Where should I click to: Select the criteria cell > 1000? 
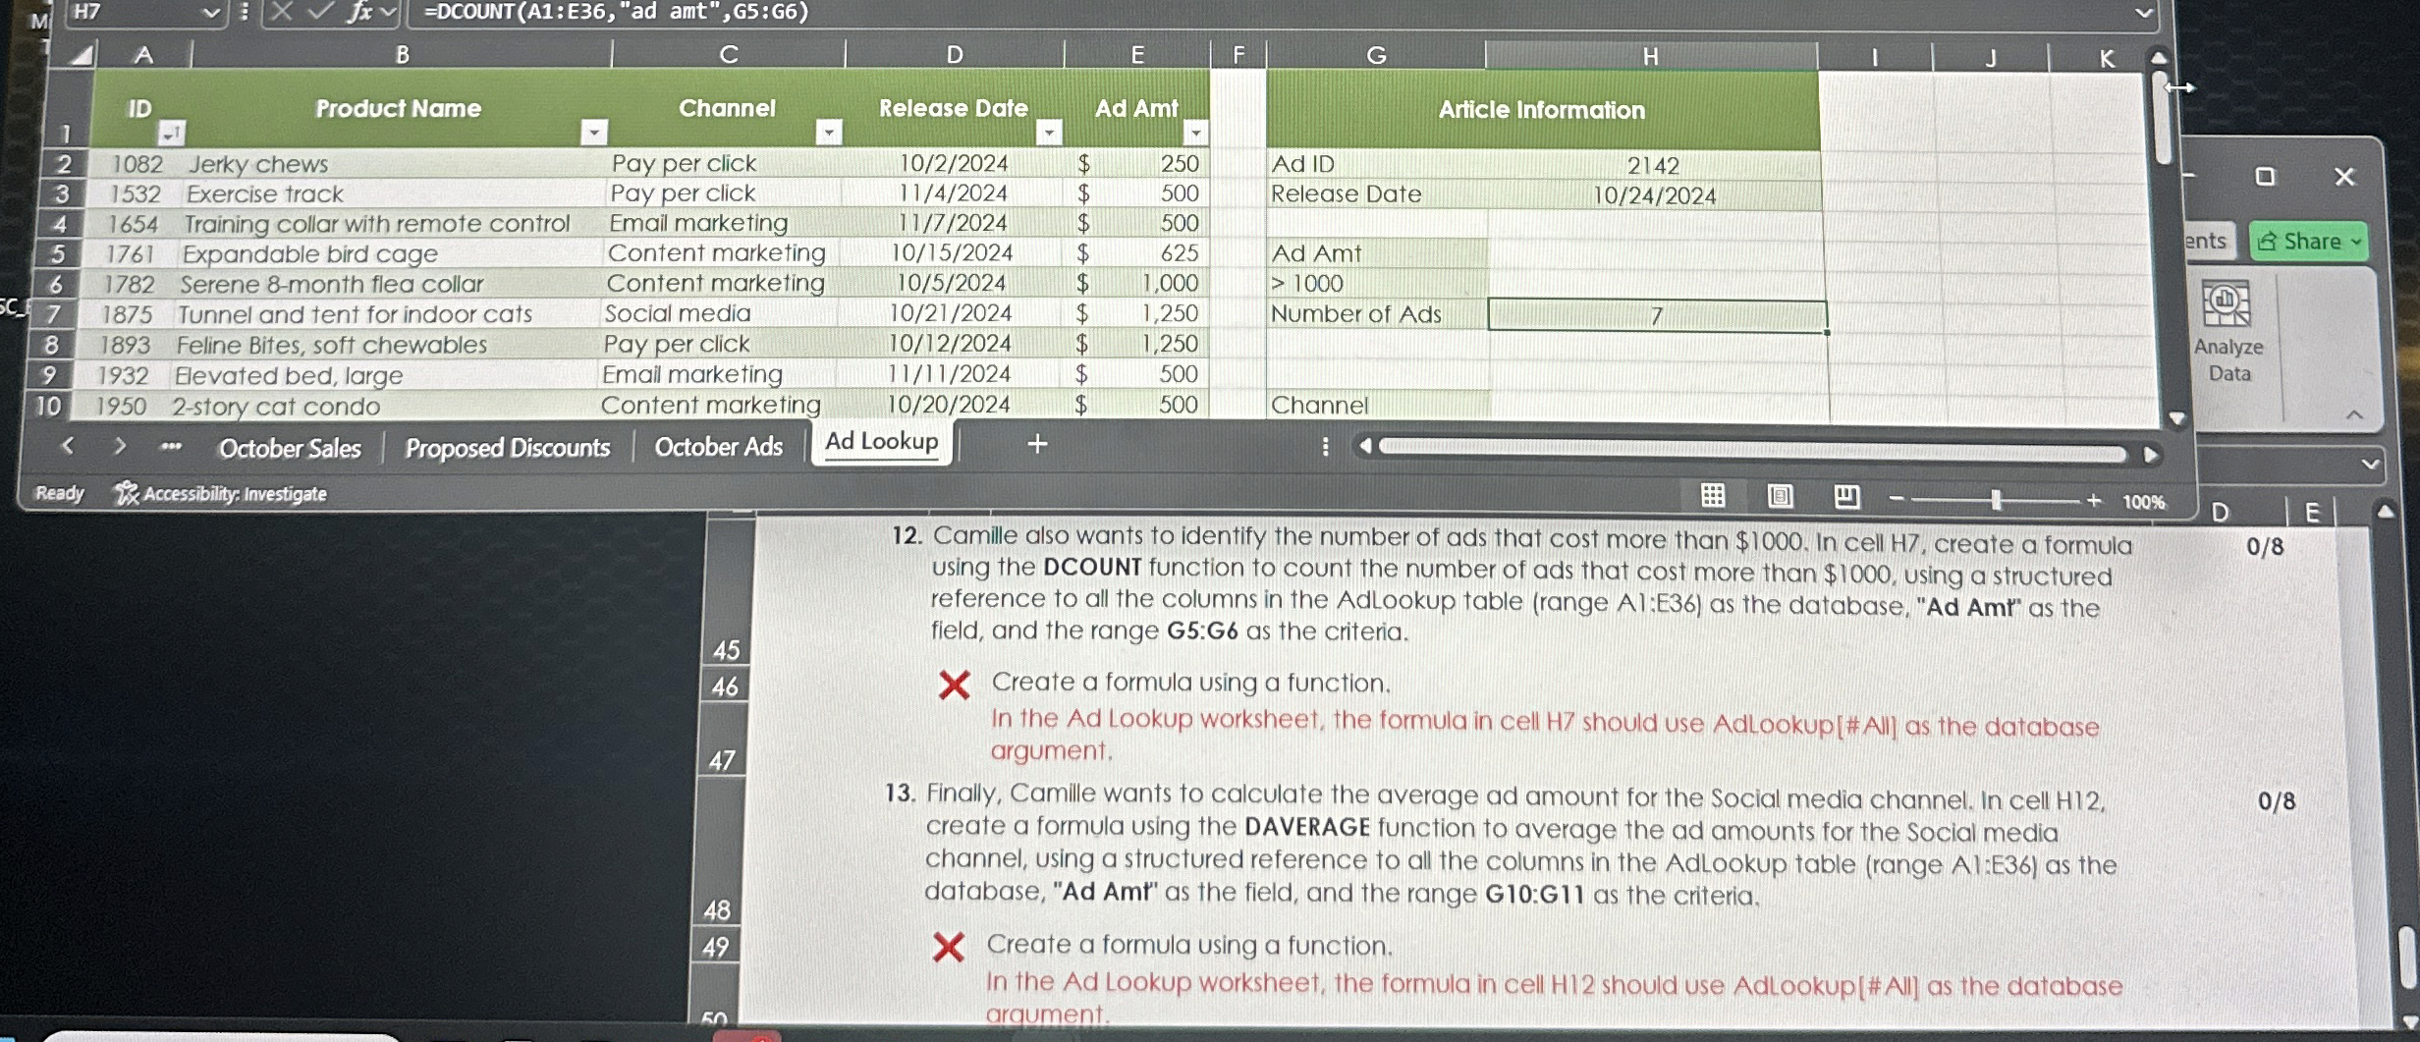(1377, 284)
